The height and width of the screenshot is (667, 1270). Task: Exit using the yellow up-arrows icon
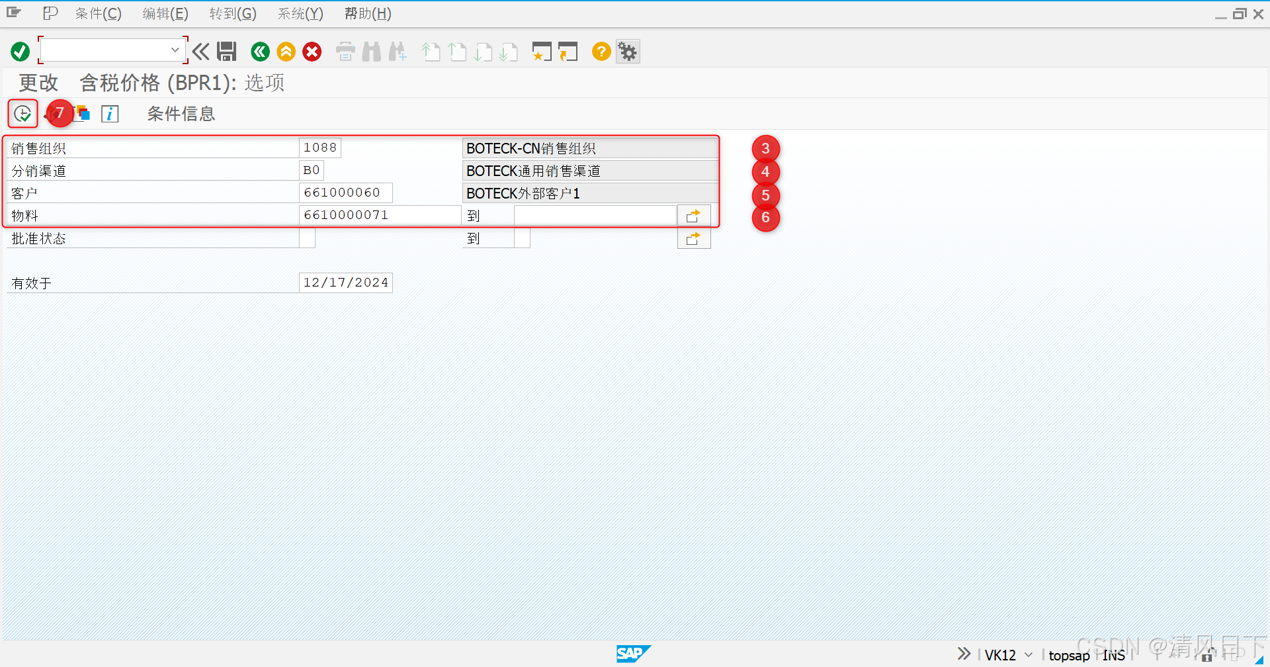click(x=286, y=52)
